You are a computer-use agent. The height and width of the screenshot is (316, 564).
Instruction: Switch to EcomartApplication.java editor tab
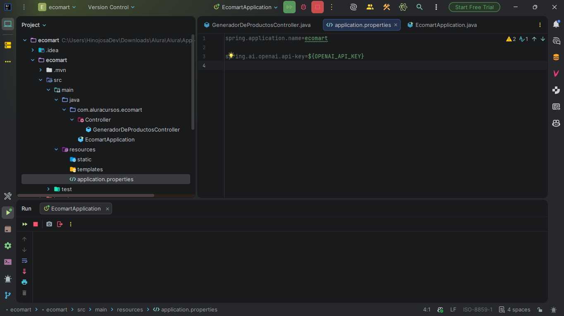click(x=445, y=25)
